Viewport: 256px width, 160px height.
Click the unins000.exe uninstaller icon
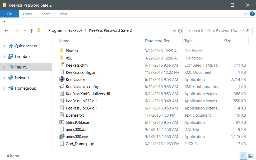(62, 136)
